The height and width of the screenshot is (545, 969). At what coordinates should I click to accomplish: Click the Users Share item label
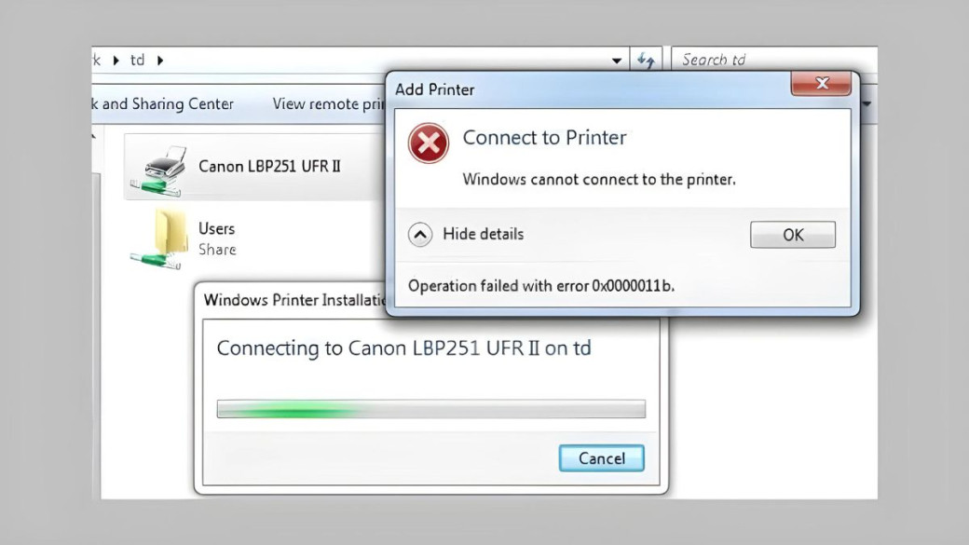[217, 238]
